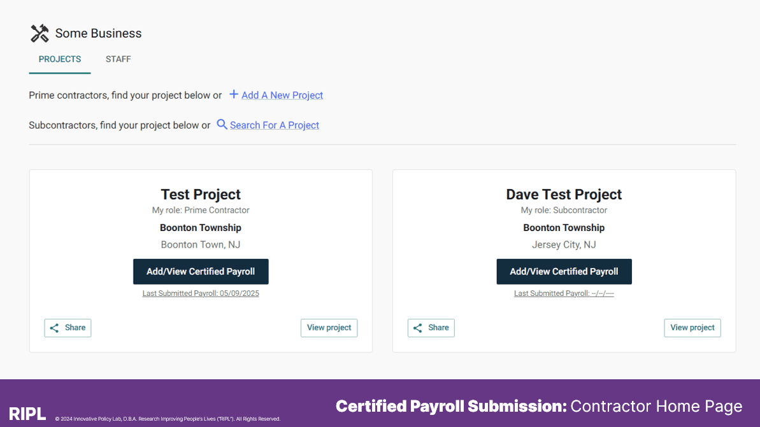
Task: Open Add/View Certified Payroll for Test Project
Action: (x=201, y=272)
